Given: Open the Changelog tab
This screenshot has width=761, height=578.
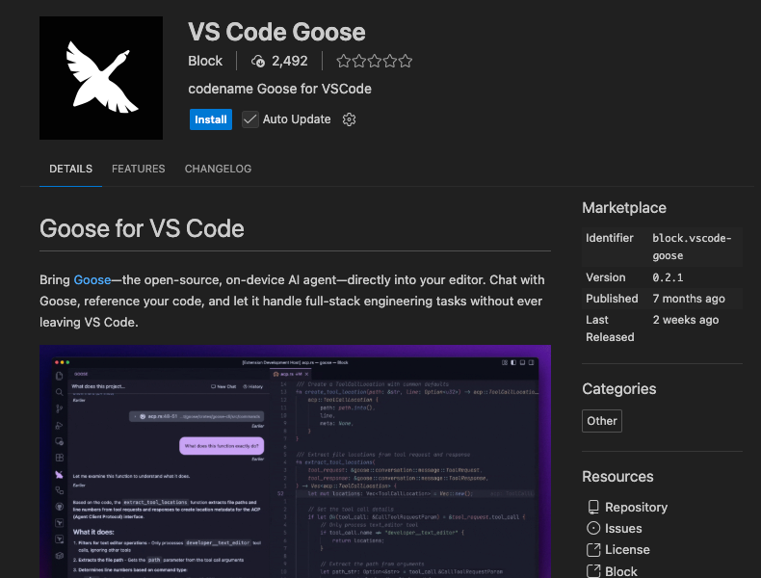Looking at the screenshot, I should pos(218,169).
